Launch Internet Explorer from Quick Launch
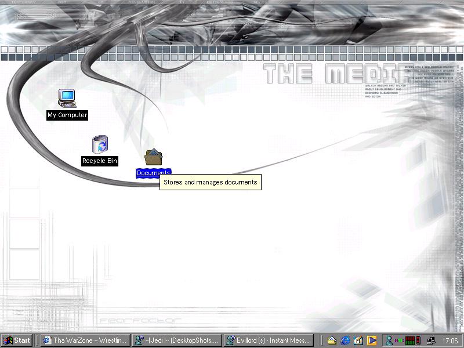 click(346, 340)
